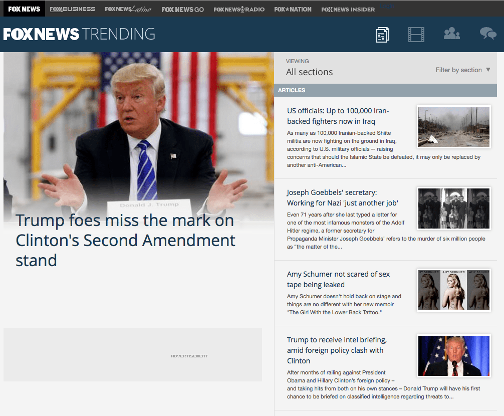504x416 pixels.
Task: Select the Fox Nation star logo
Action: point(293,9)
